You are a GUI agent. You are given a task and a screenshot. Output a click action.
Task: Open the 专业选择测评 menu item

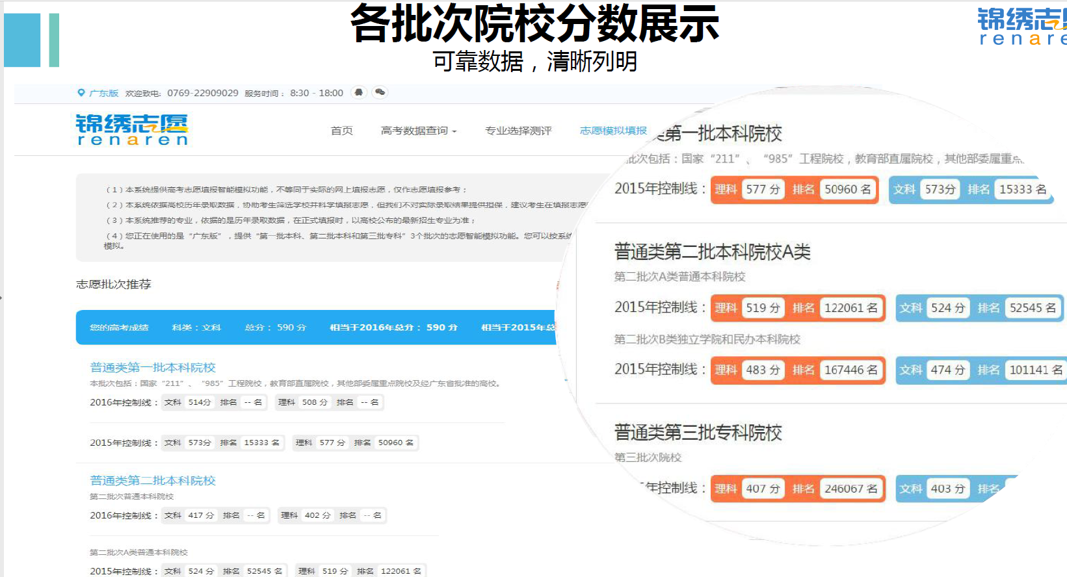click(x=518, y=131)
